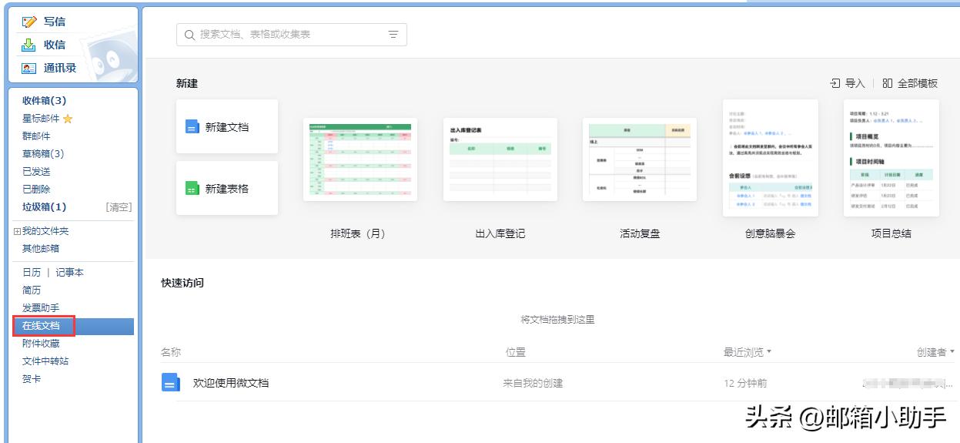The height and width of the screenshot is (443, 960).
Task: Open 附件收藏 in the sidebar
Action: pyautogui.click(x=41, y=344)
